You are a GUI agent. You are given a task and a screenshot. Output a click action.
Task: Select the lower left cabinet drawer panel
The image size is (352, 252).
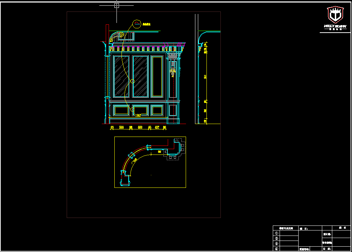[121, 110]
